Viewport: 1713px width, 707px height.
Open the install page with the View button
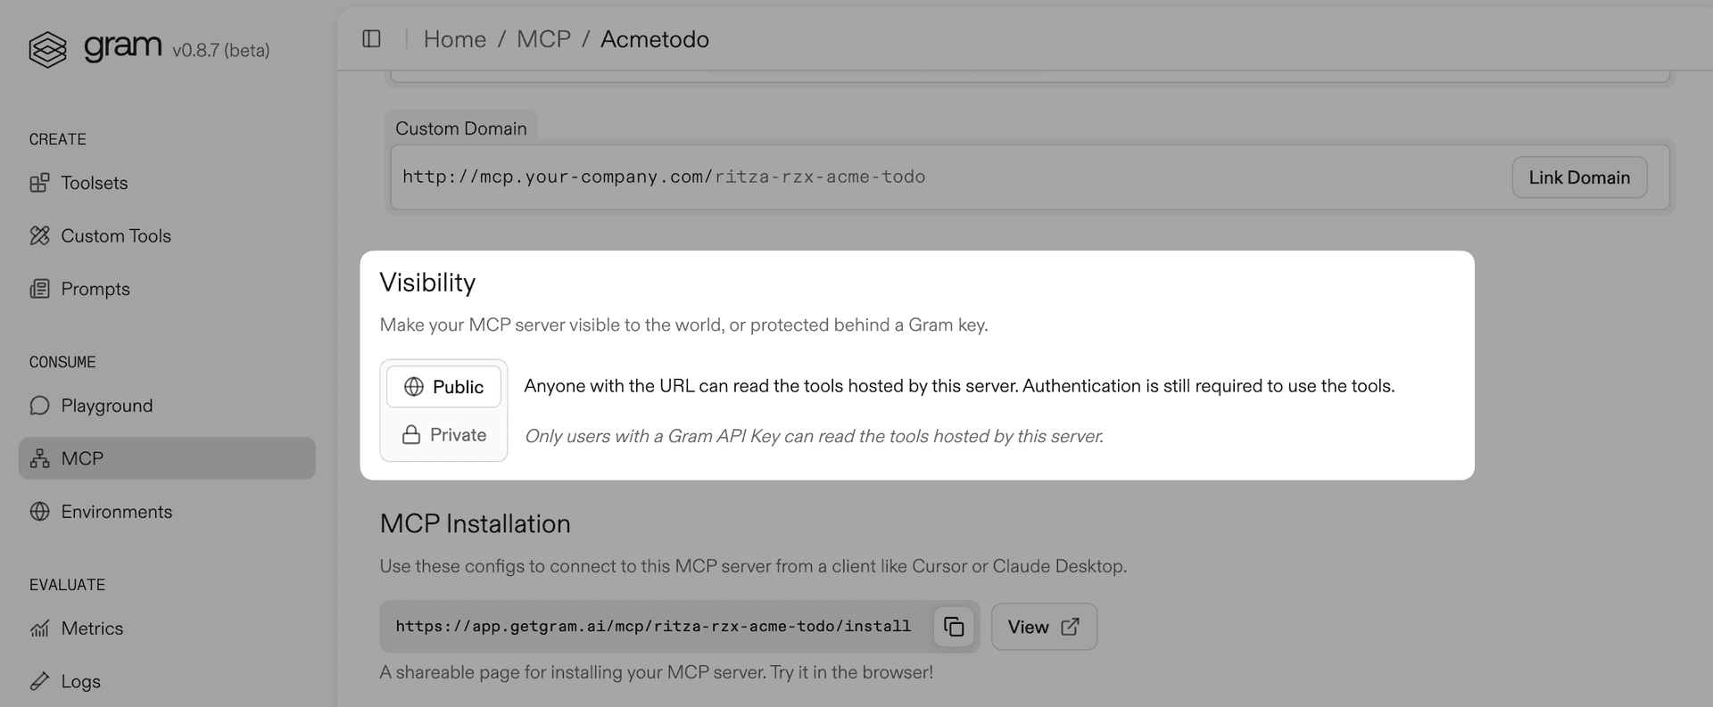click(x=1044, y=627)
